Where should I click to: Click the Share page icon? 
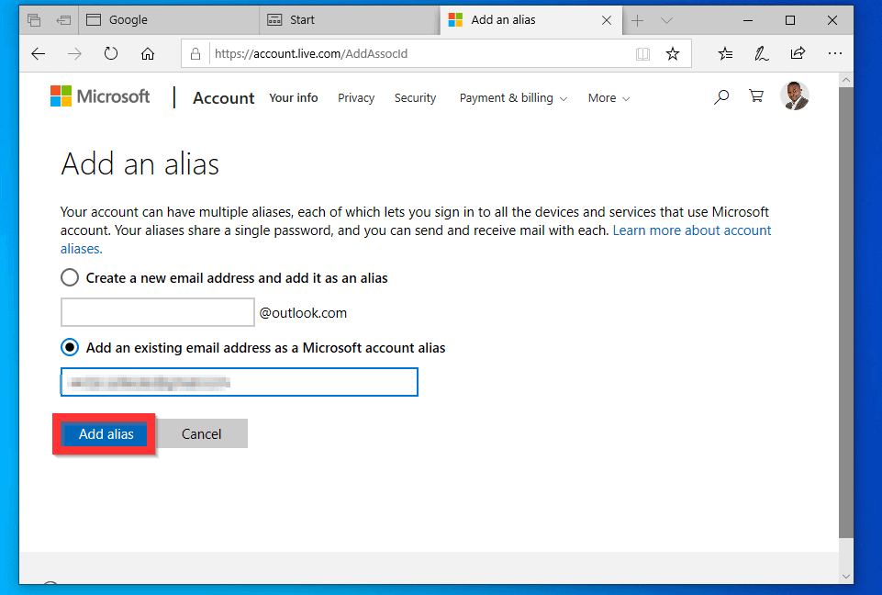(x=798, y=53)
